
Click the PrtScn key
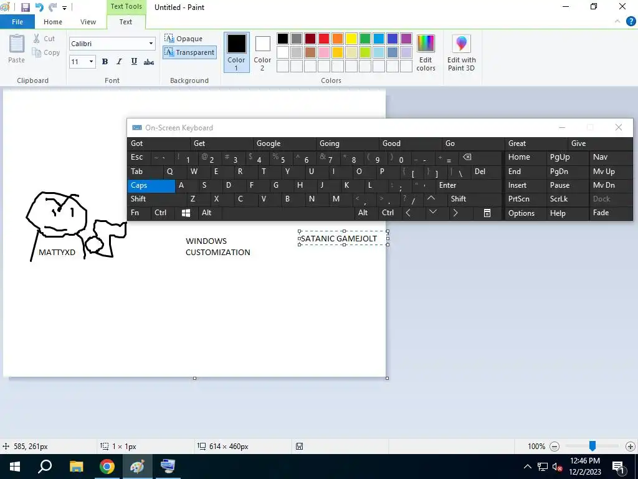525,199
